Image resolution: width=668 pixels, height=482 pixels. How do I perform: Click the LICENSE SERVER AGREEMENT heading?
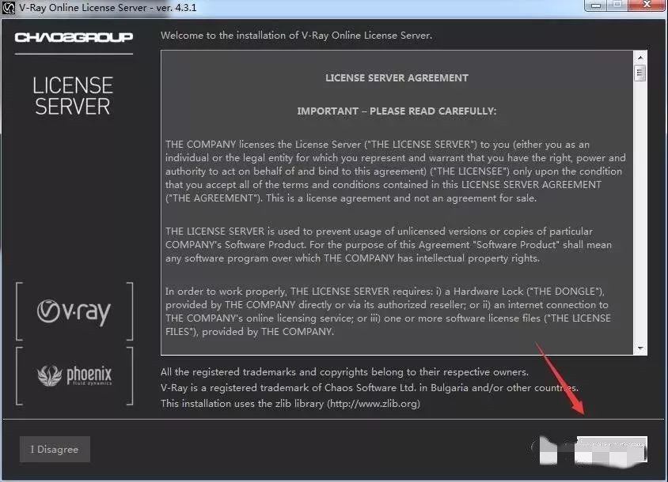tap(397, 78)
